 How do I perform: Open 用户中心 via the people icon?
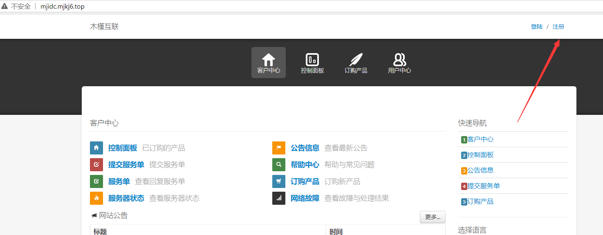click(399, 60)
